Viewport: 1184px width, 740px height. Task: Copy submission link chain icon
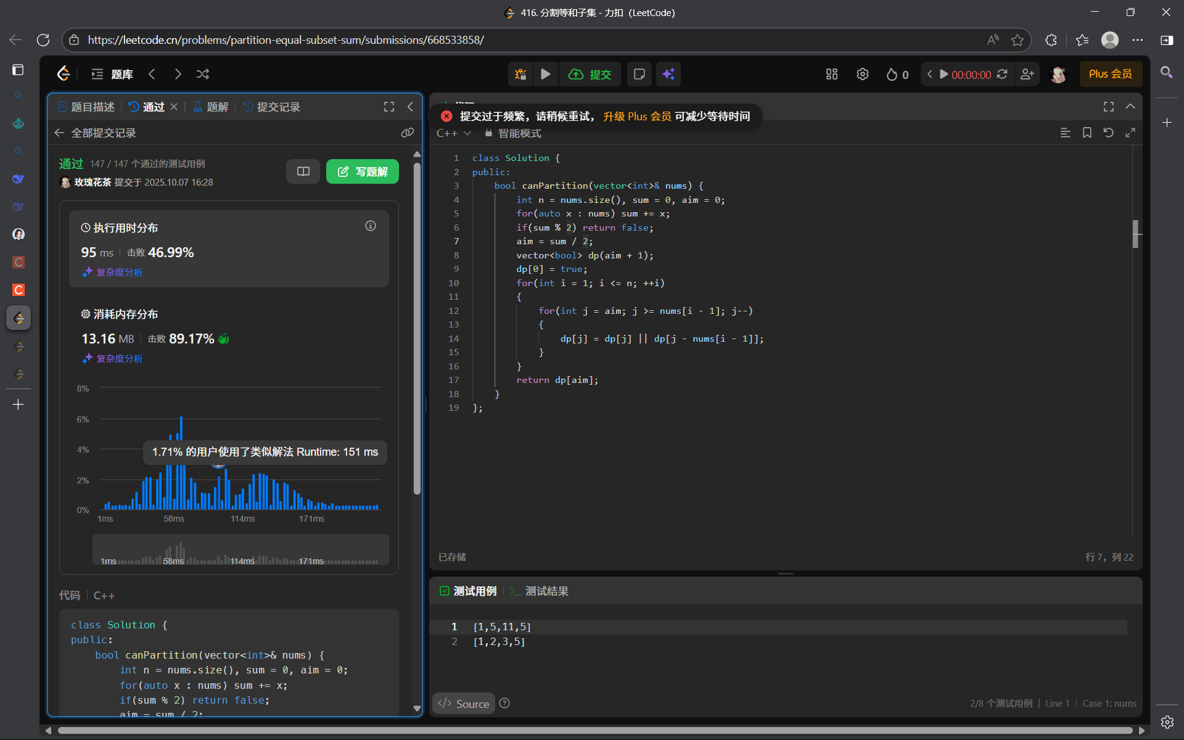(407, 133)
